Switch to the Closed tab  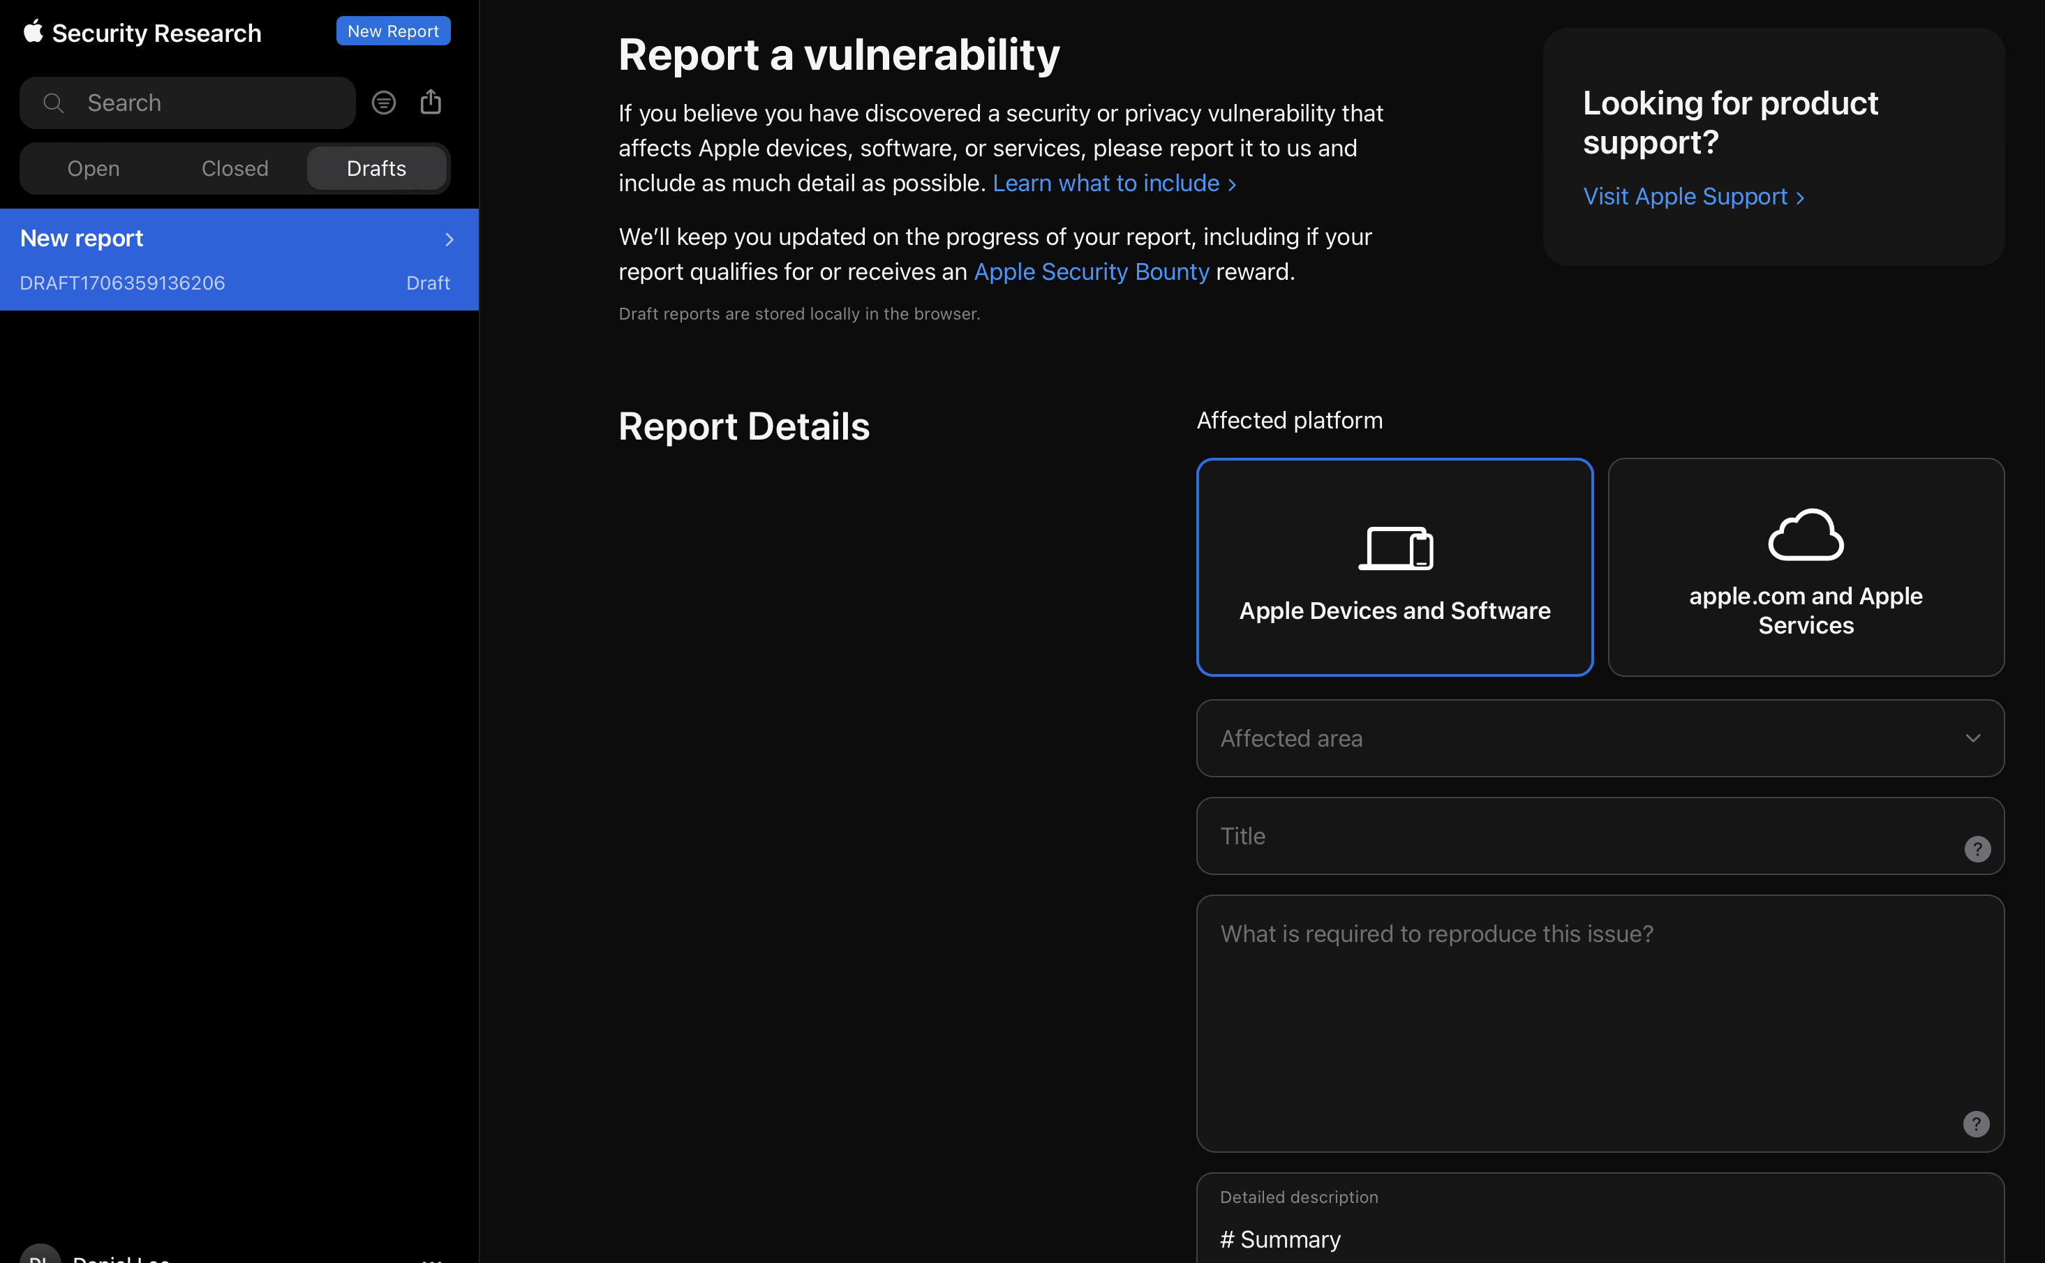click(235, 169)
